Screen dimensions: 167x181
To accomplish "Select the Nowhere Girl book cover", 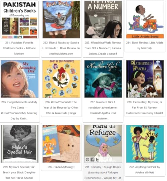I will pos(103,79).
